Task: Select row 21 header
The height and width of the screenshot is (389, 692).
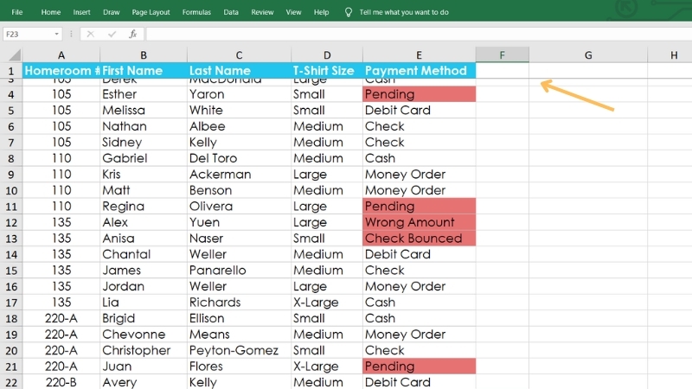Action: (x=11, y=367)
